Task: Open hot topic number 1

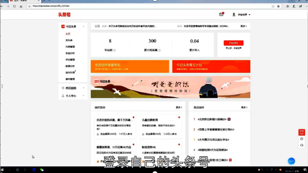Action: (212, 119)
